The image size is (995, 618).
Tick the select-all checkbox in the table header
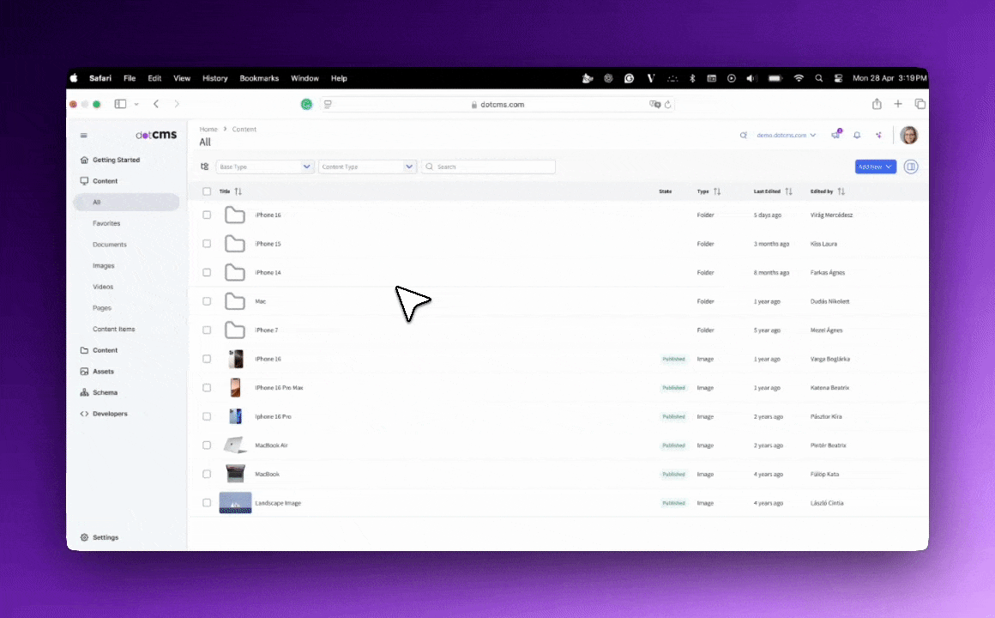coord(207,191)
